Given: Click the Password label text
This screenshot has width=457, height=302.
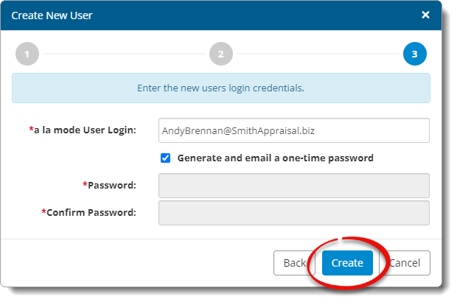Looking at the screenshot, I should pos(112,185).
